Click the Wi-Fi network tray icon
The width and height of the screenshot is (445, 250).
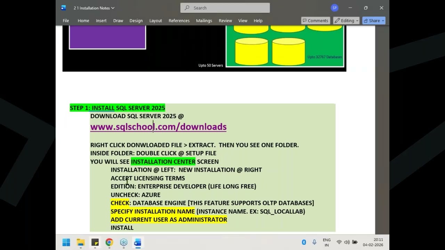339,242
